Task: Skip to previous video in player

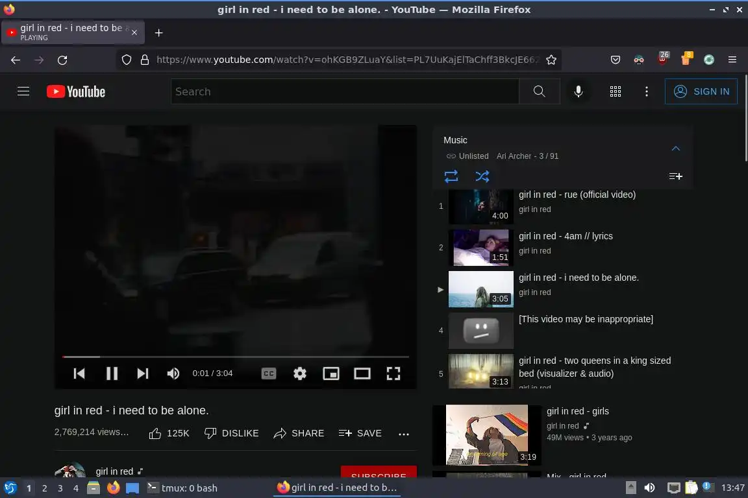Action: click(x=79, y=373)
